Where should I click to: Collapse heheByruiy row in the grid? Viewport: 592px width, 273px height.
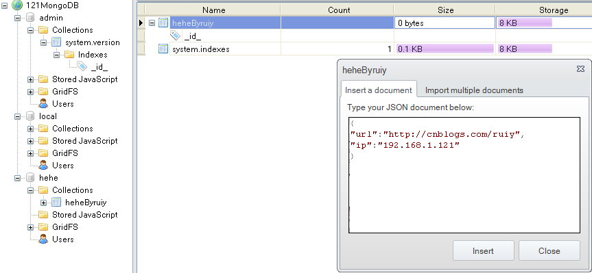pyautogui.click(x=152, y=23)
